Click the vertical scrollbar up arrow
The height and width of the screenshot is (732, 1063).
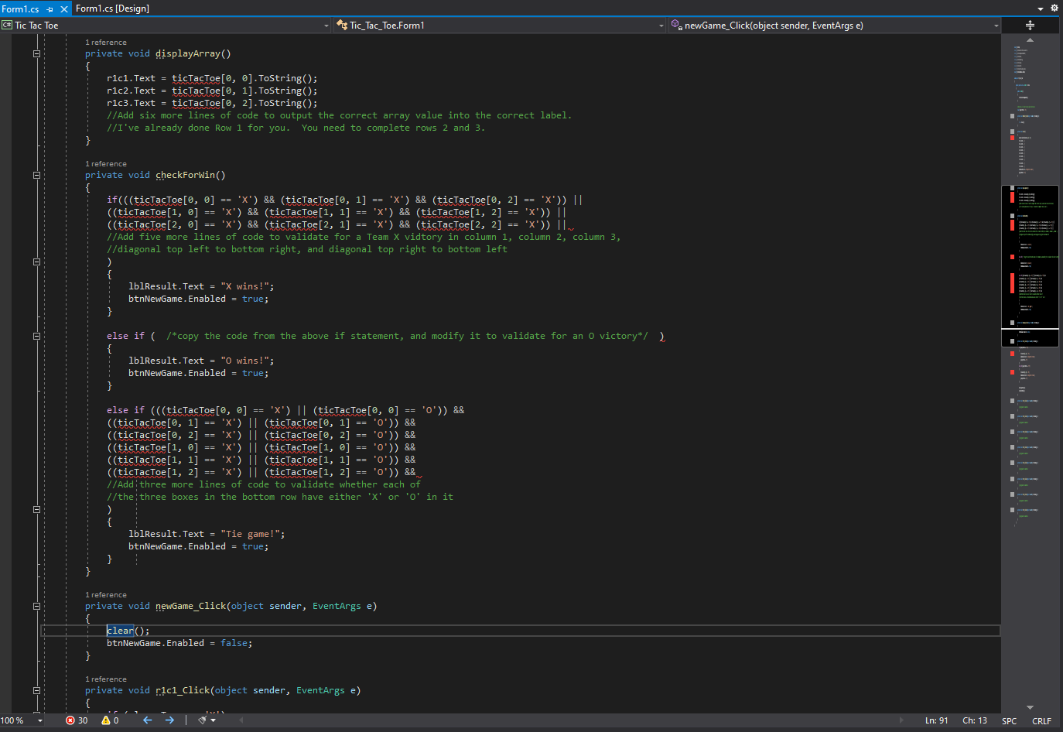pyautogui.click(x=1030, y=39)
